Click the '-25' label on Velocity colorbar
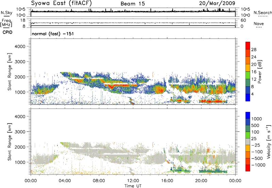272x188 pixels. tap(256, 145)
